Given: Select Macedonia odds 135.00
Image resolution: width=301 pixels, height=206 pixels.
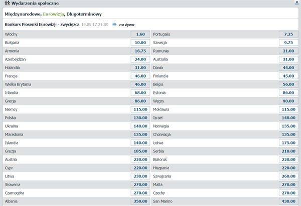Looking at the screenshot, I should pyautogui.click(x=140, y=134).
